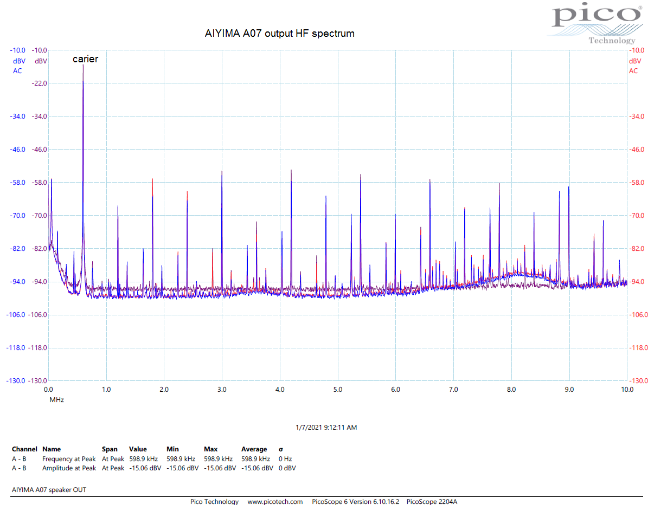Click the "Max" column header
The width and height of the screenshot is (654, 505).
pyautogui.click(x=210, y=449)
